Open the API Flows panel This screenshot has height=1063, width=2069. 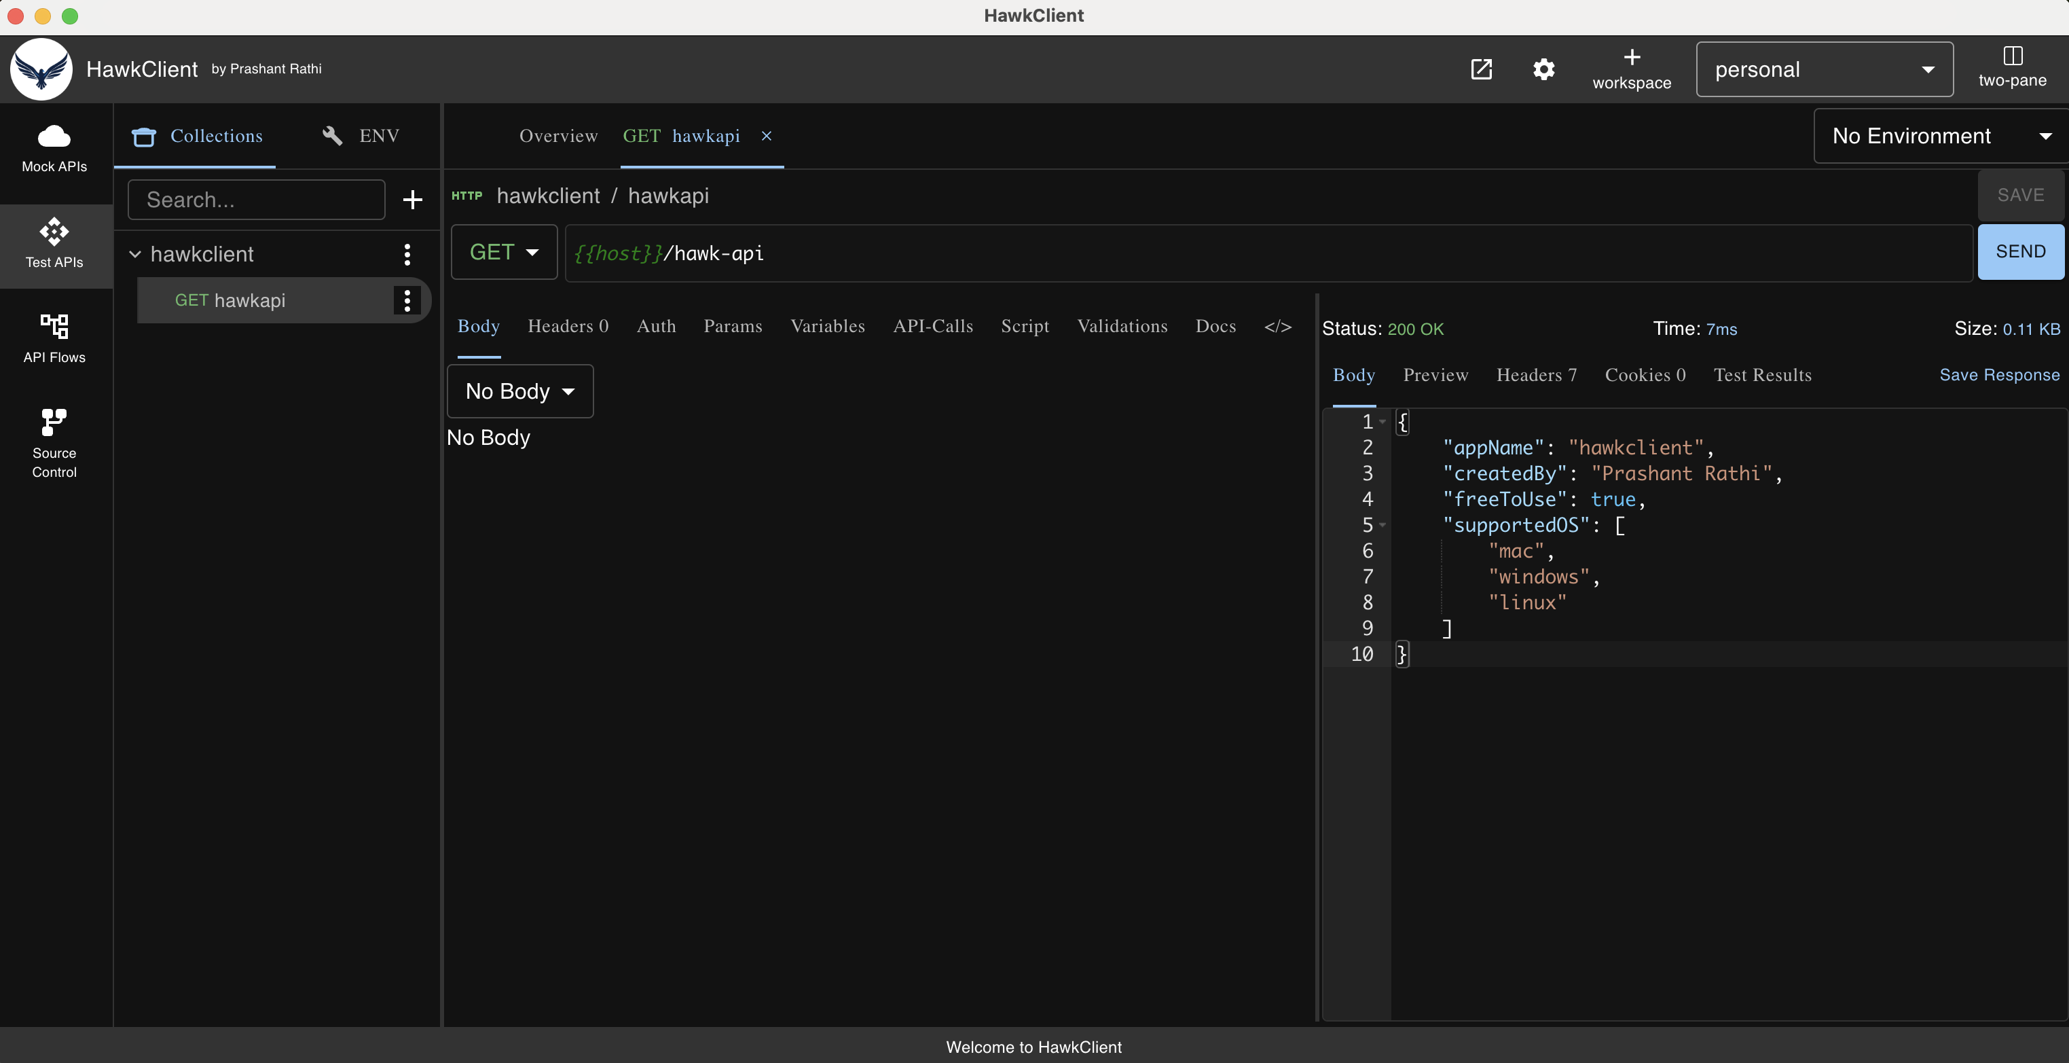(53, 338)
